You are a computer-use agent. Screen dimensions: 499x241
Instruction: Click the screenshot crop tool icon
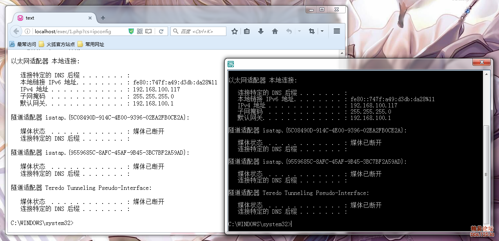pyautogui.click(x=312, y=31)
